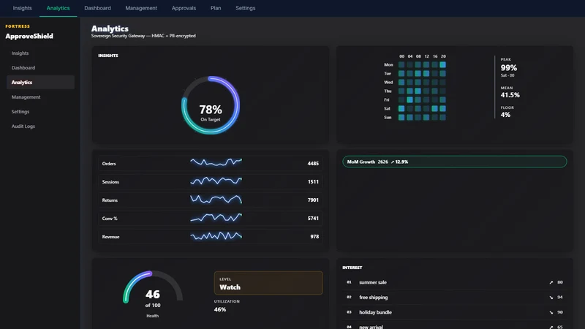This screenshot has height=329, width=585.
Task: Click the Returns value 7901
Action: pyautogui.click(x=313, y=200)
